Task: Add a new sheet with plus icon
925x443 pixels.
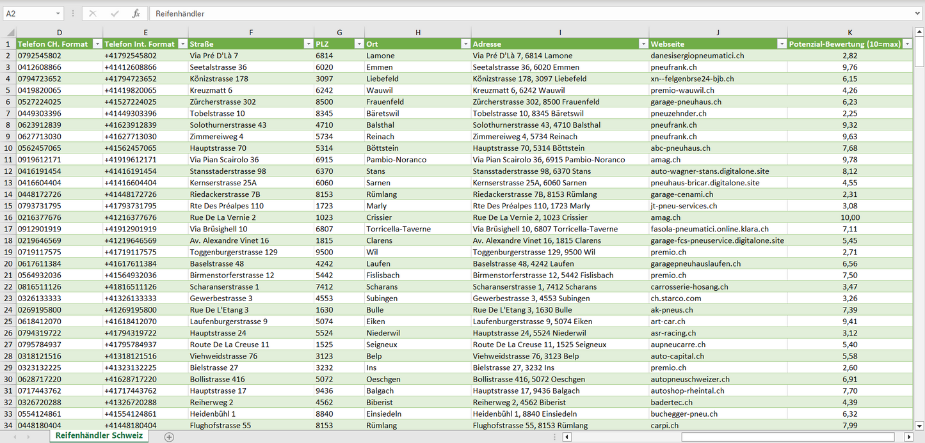Action: (169, 437)
